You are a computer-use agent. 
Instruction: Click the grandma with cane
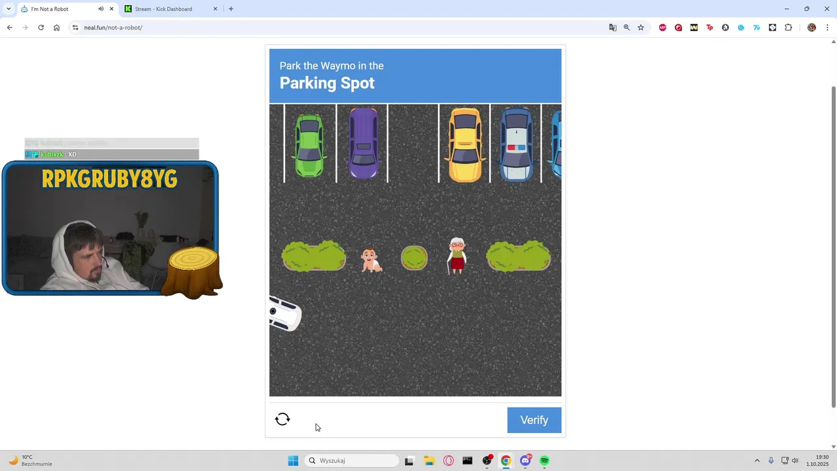[x=456, y=256]
